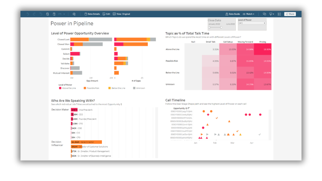Open Data Details

pos(92,14)
